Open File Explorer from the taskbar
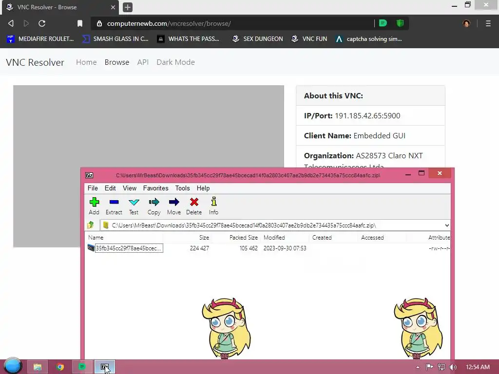499x374 pixels. click(38, 367)
